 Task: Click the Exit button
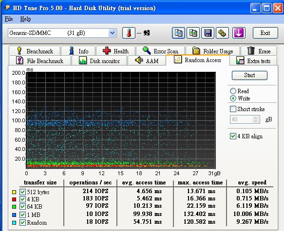pos(265,33)
